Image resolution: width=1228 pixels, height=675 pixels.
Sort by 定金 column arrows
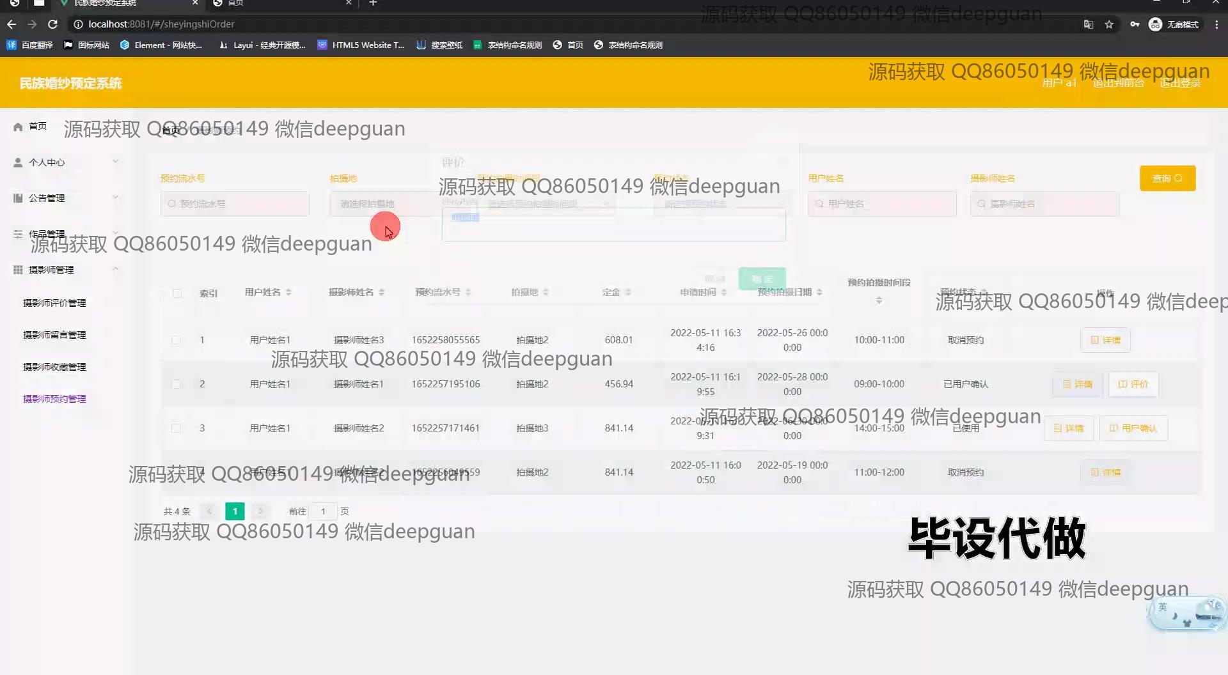click(628, 292)
